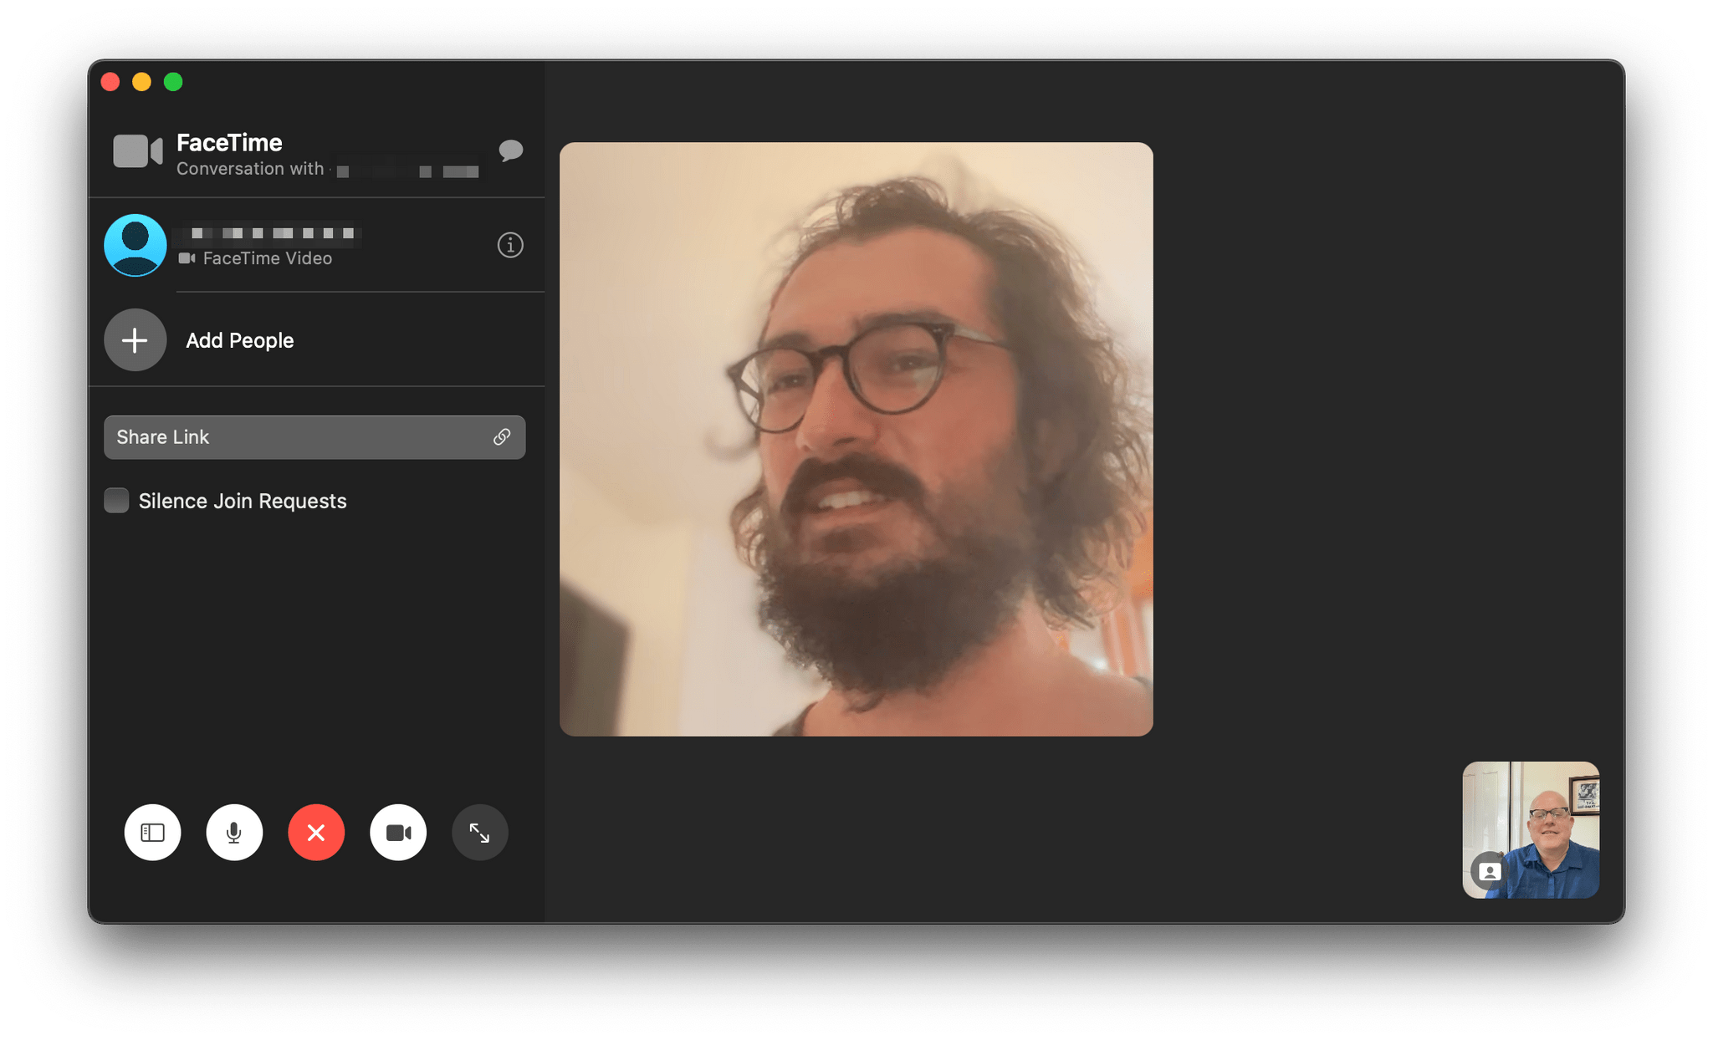Enable Silence Join Requests checkbox
1713x1040 pixels.
point(116,501)
